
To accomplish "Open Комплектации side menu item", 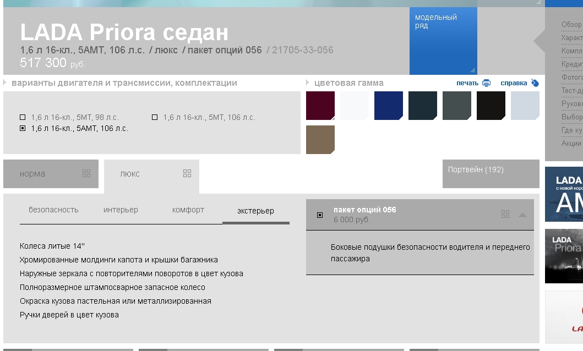I will click(x=572, y=51).
